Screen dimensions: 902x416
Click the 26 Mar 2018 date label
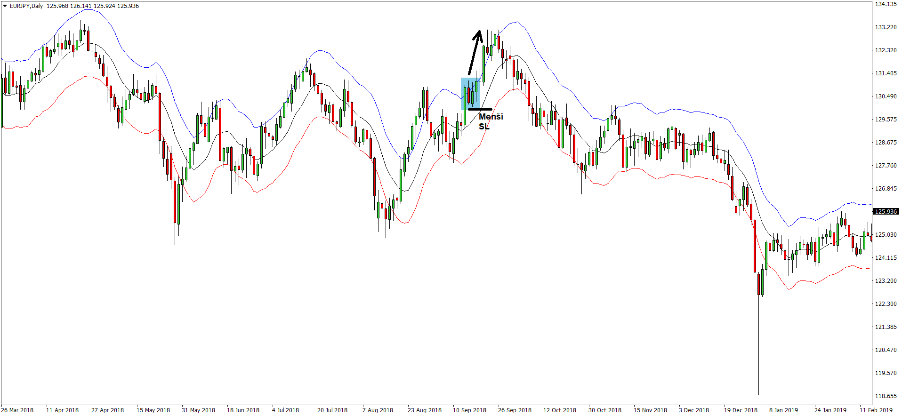17,410
